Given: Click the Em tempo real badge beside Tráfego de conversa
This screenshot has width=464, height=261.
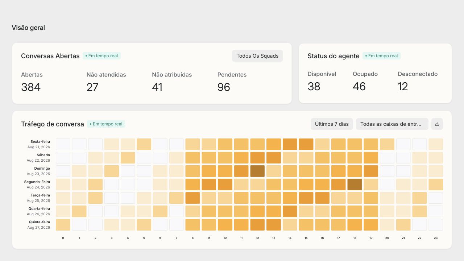Looking at the screenshot, I should tap(106, 124).
